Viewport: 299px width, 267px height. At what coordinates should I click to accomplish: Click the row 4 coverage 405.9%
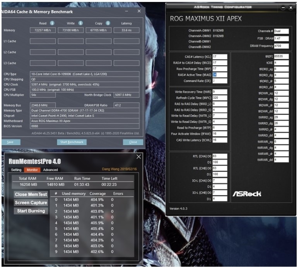click(97, 223)
